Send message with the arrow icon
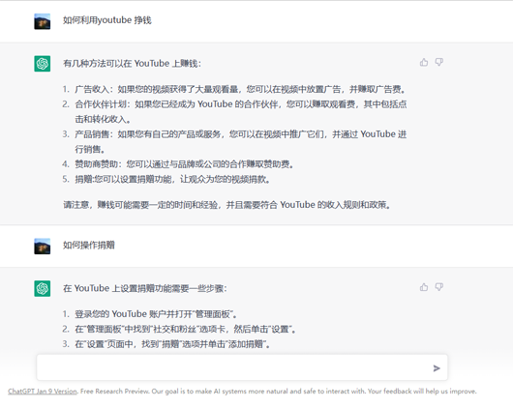 pos(437,368)
